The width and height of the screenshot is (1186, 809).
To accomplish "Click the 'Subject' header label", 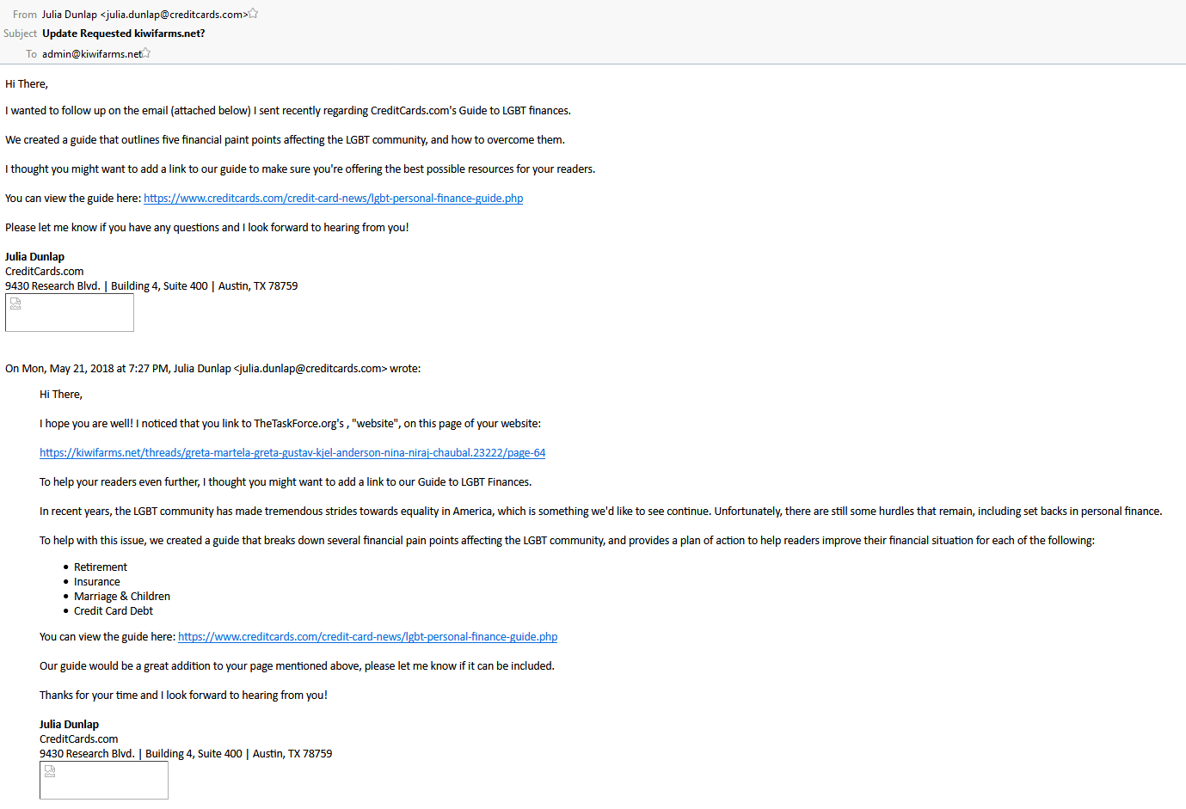I will pyautogui.click(x=20, y=34).
